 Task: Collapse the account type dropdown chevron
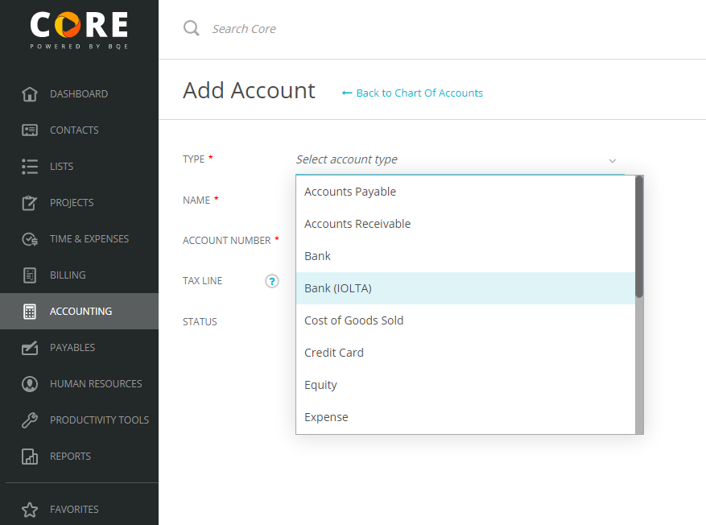[613, 161]
